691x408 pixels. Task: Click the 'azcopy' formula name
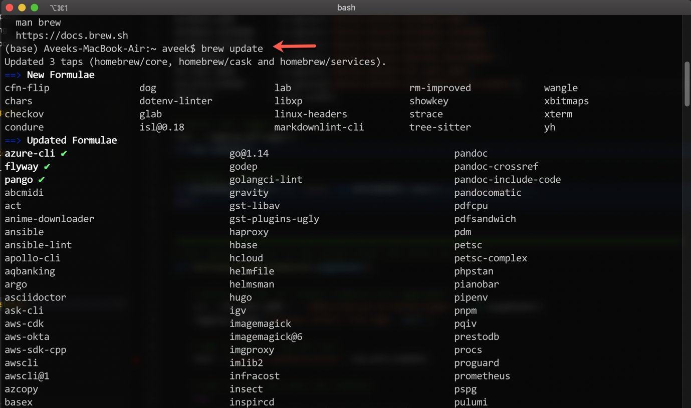pos(22,389)
